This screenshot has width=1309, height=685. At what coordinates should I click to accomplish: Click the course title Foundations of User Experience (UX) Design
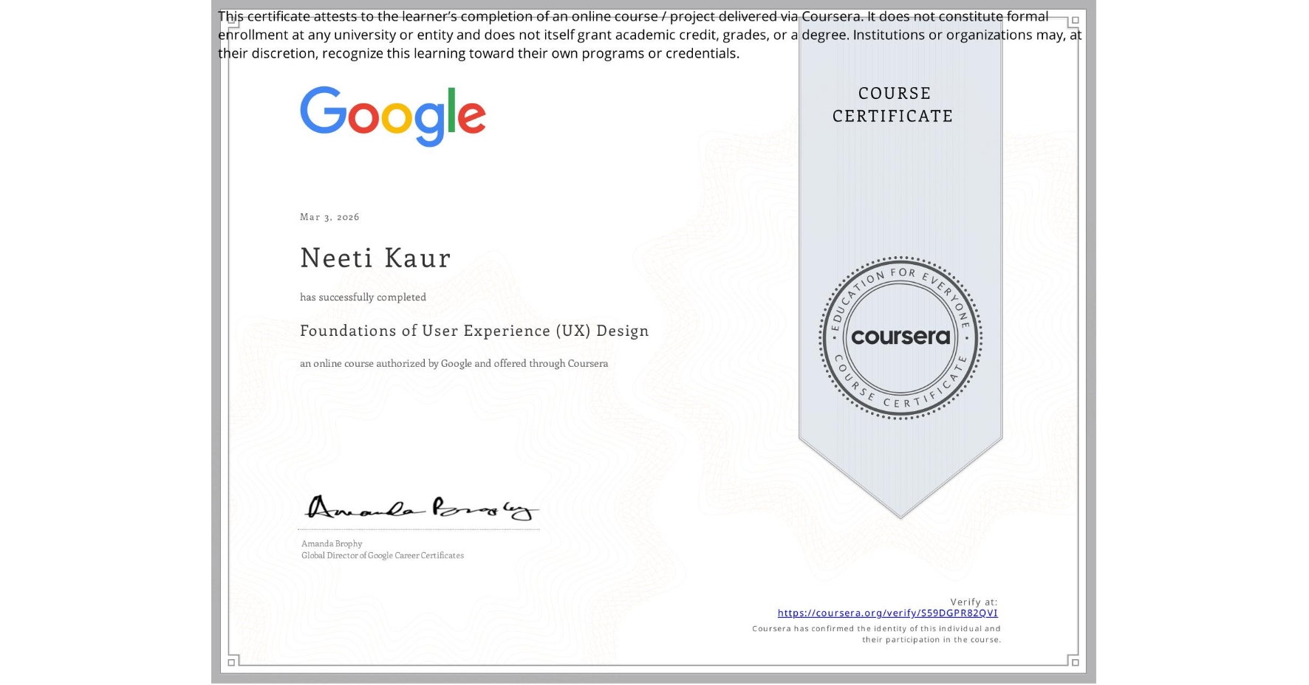coord(474,331)
